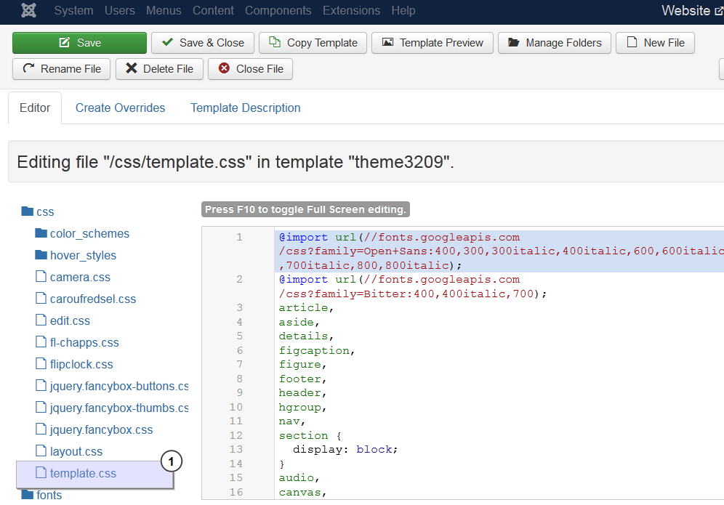Click the hover_styles folder icon

41,254
